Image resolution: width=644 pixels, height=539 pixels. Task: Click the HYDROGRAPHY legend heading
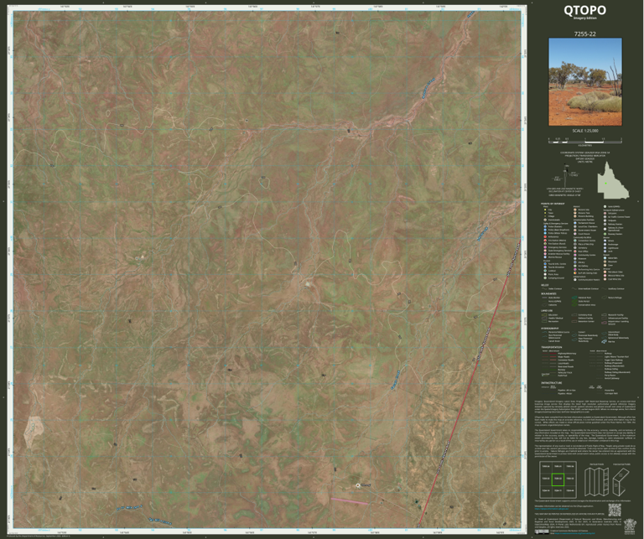click(x=550, y=329)
